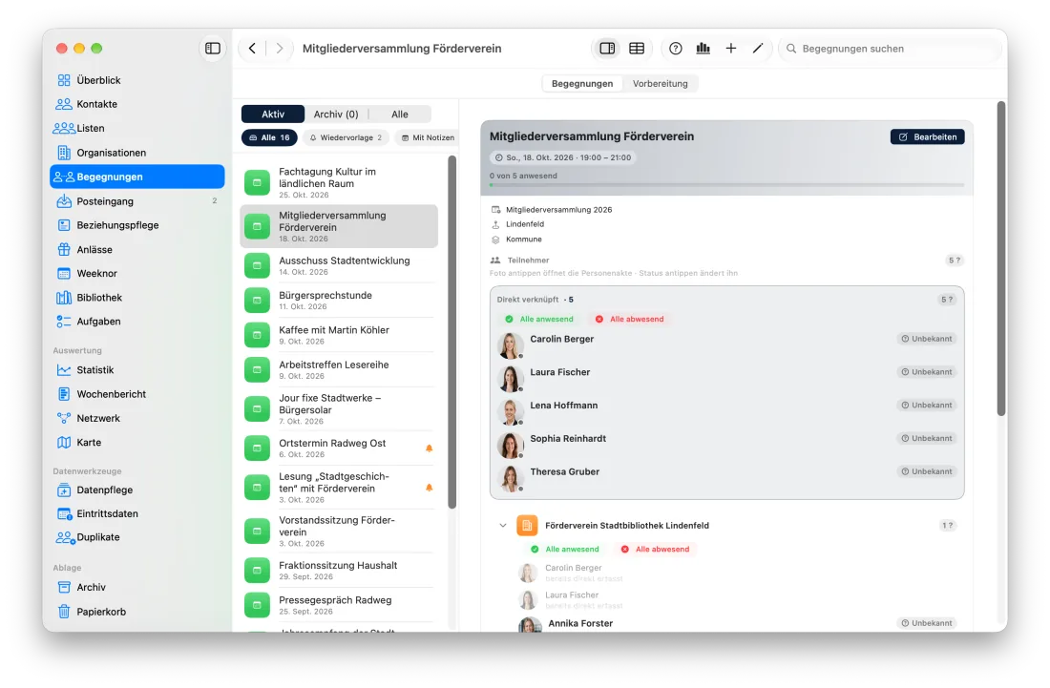Mark all directly linked as Alle anwesend

(x=539, y=320)
